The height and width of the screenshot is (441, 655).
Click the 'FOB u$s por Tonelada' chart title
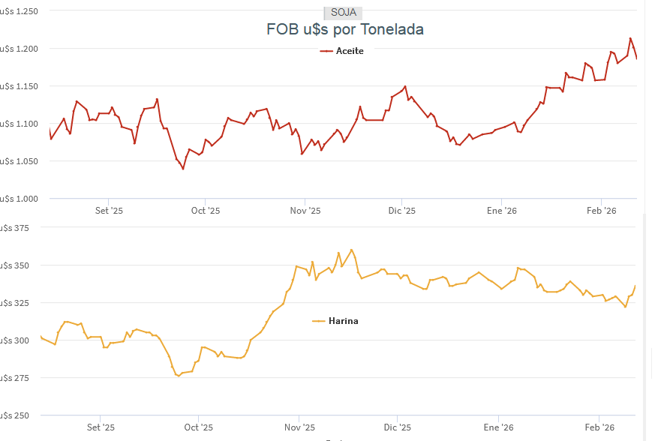[345, 30]
